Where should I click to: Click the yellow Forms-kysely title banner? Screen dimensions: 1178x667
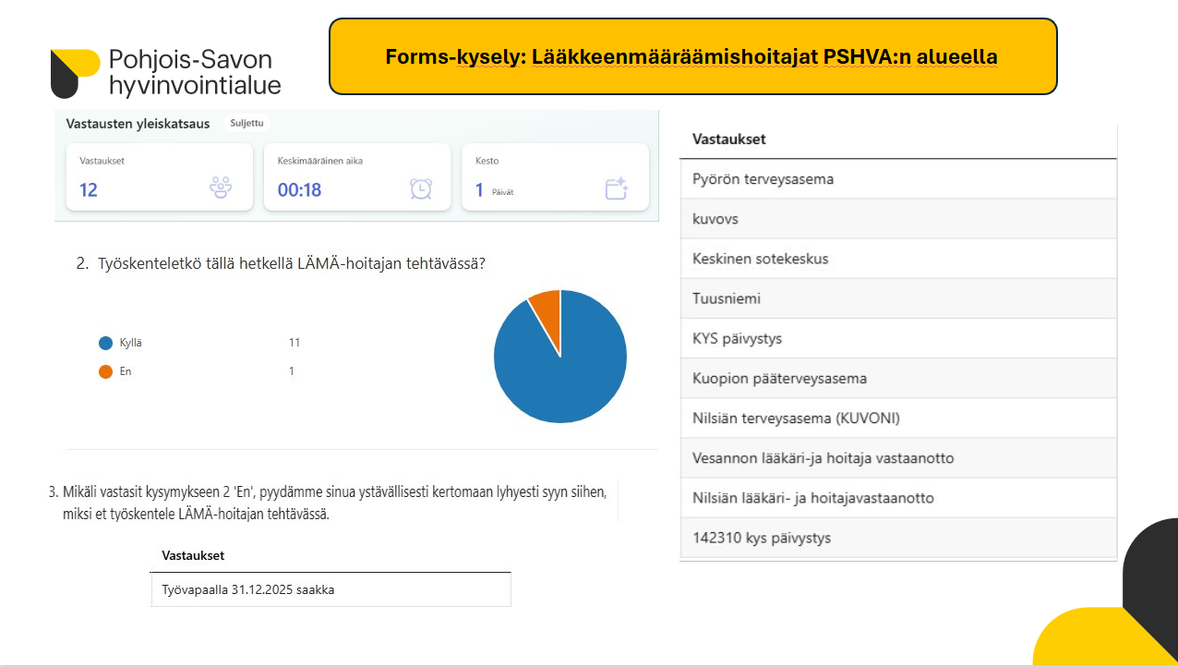(692, 56)
